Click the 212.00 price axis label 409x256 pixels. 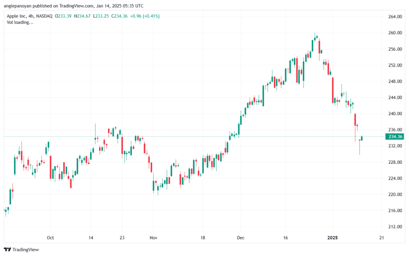click(x=395, y=227)
